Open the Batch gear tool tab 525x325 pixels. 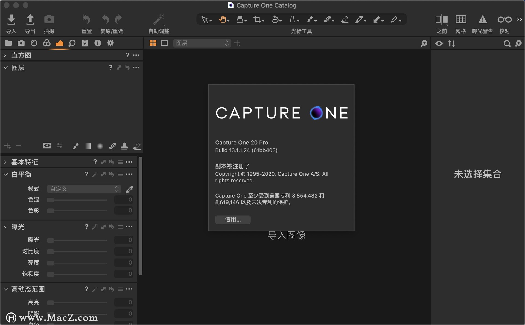(x=110, y=43)
